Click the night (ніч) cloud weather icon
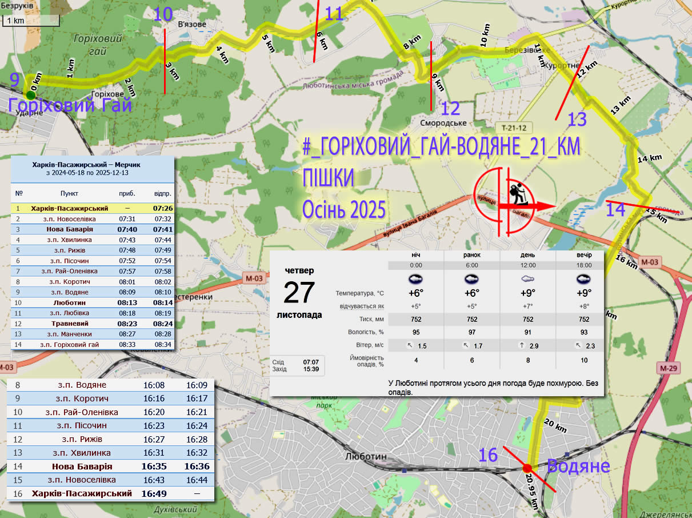The width and height of the screenshot is (692, 518). pos(416,279)
